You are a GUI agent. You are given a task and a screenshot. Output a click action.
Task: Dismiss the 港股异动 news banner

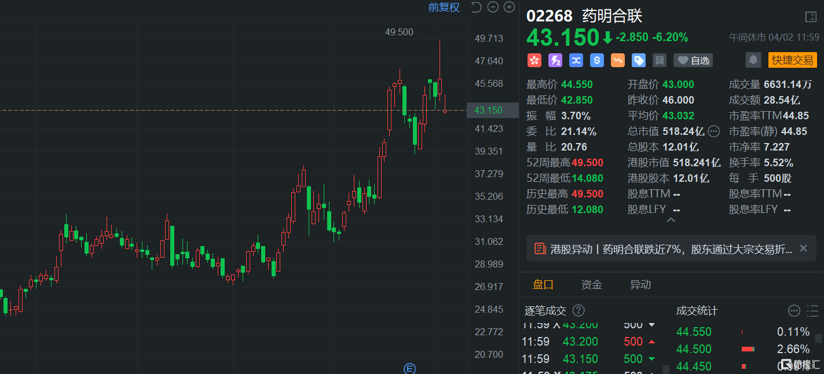tap(803, 248)
